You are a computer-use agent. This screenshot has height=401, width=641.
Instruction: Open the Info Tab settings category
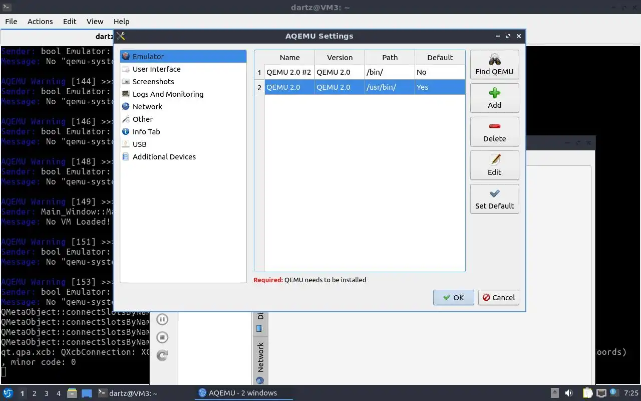coord(183,132)
